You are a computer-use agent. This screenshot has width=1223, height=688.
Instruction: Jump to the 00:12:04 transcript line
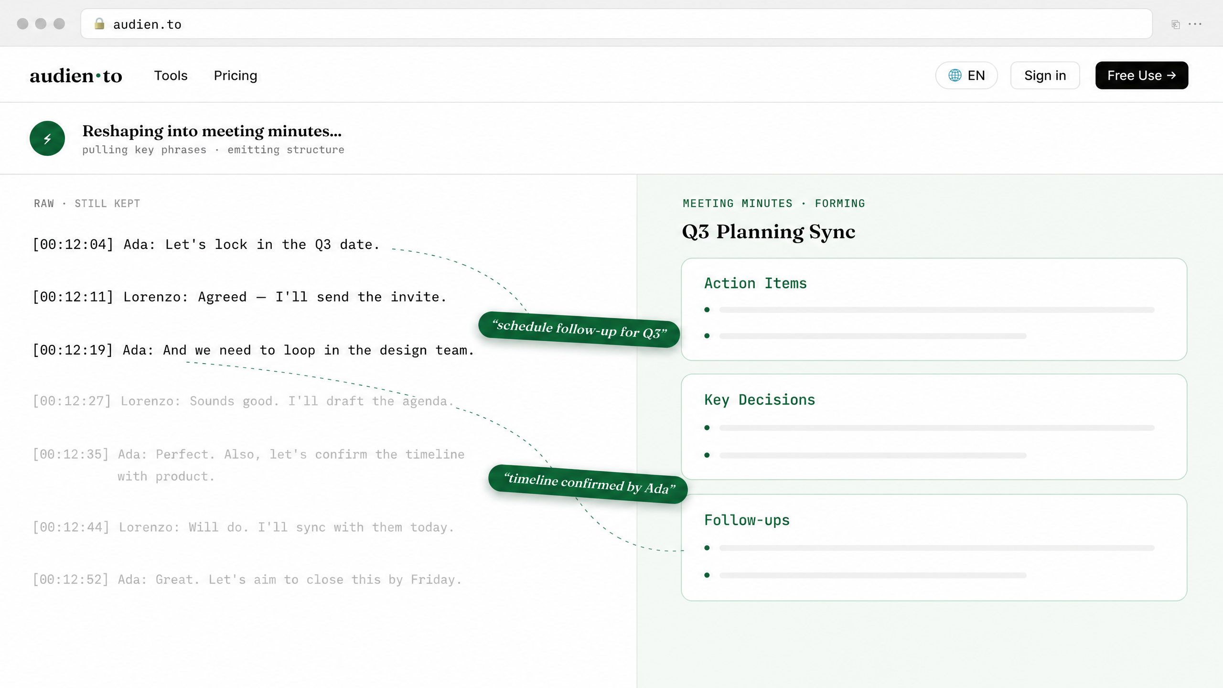[x=206, y=245]
